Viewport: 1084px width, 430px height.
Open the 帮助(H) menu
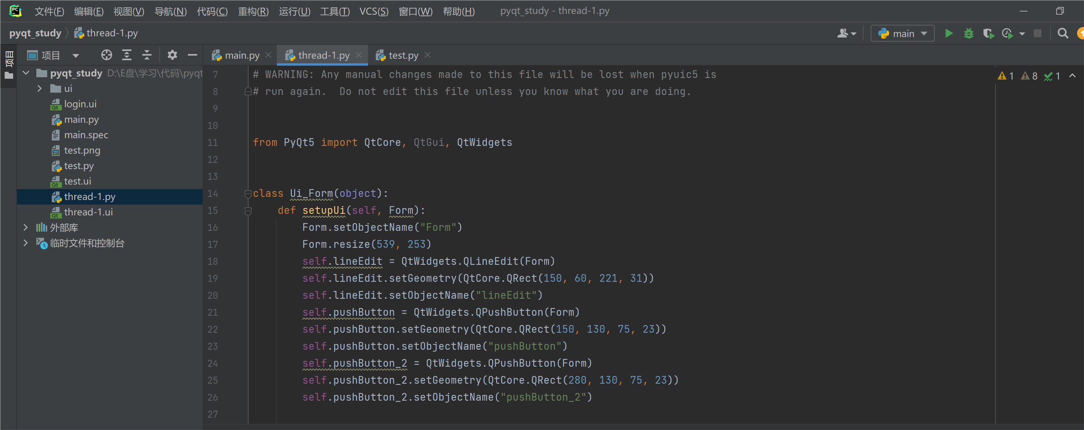pos(458,11)
